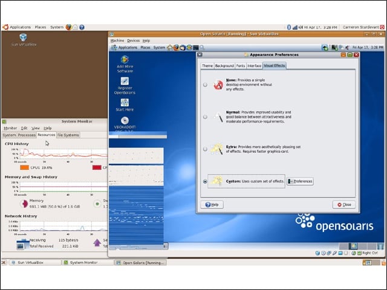The height and width of the screenshot is (290, 387).
Task: Click the Ubuntu panel clock Fri Apr 17
Action: point(320,27)
